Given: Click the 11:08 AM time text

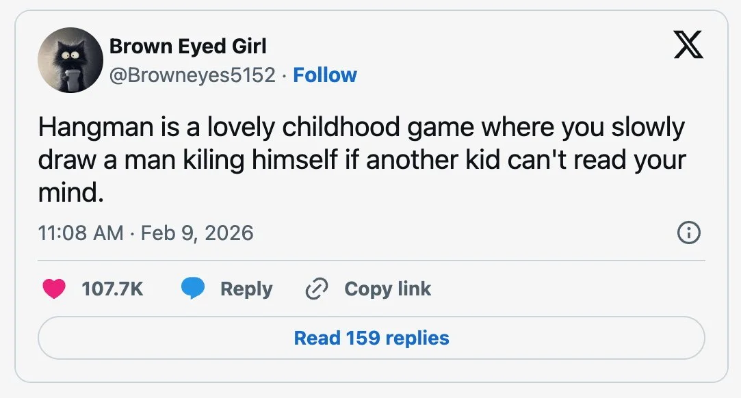Looking at the screenshot, I should coord(81,233).
